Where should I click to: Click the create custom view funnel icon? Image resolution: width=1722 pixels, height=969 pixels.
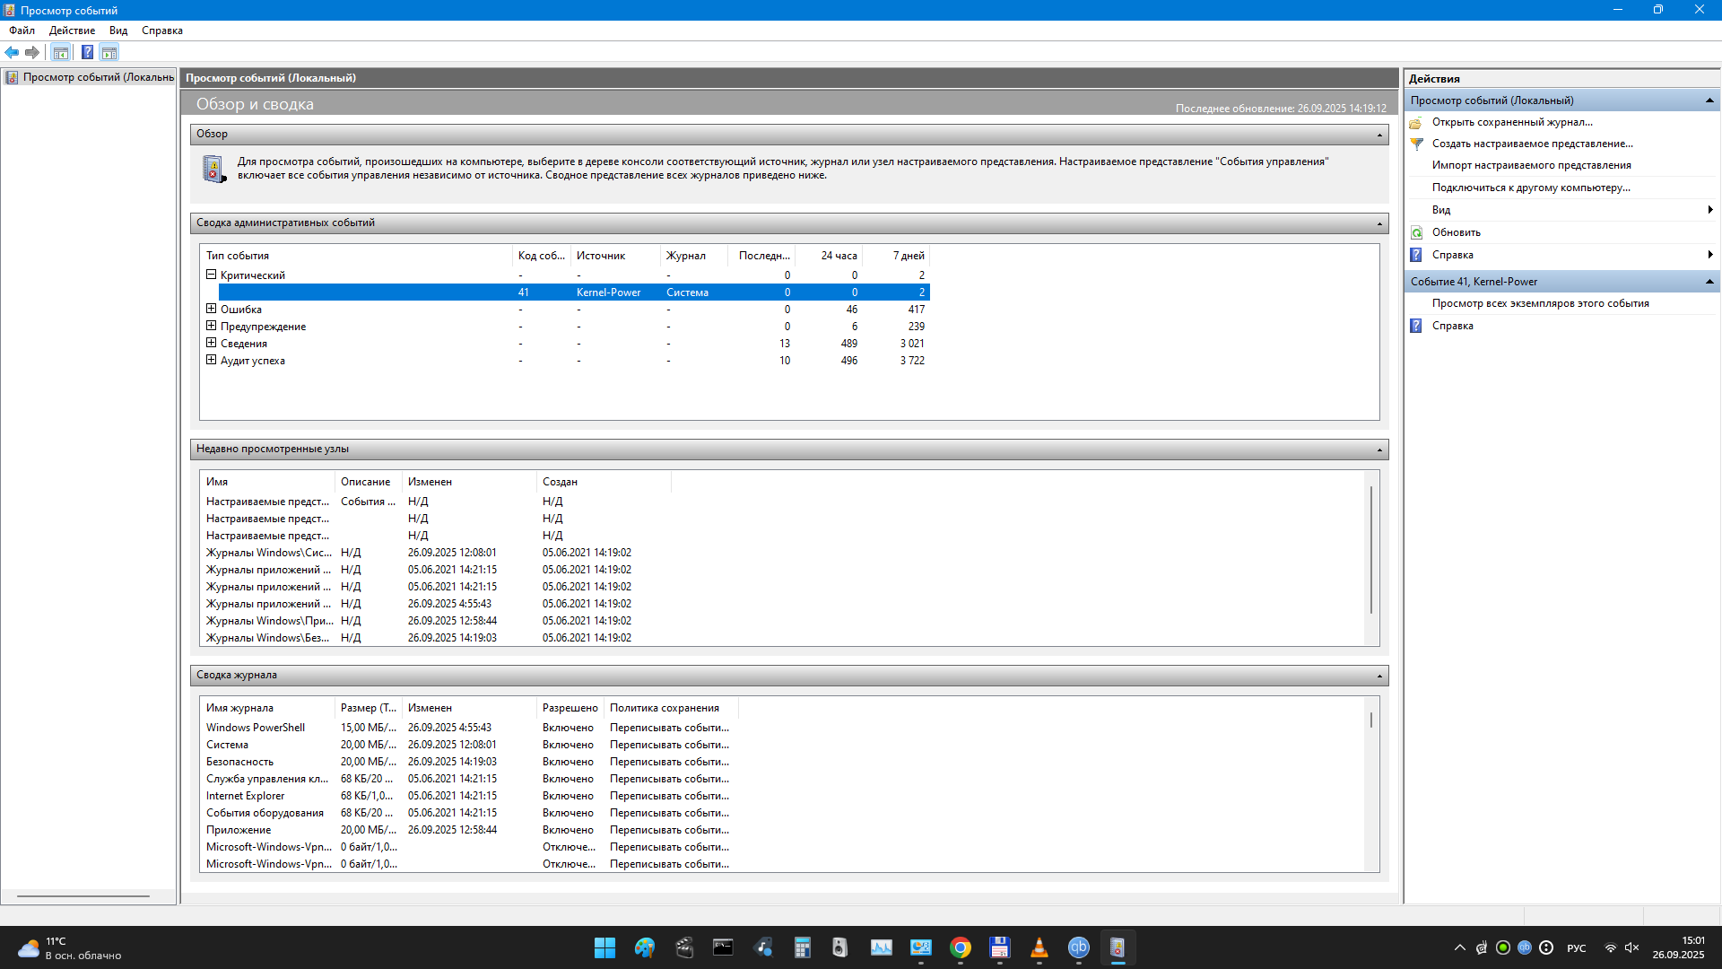(1416, 144)
